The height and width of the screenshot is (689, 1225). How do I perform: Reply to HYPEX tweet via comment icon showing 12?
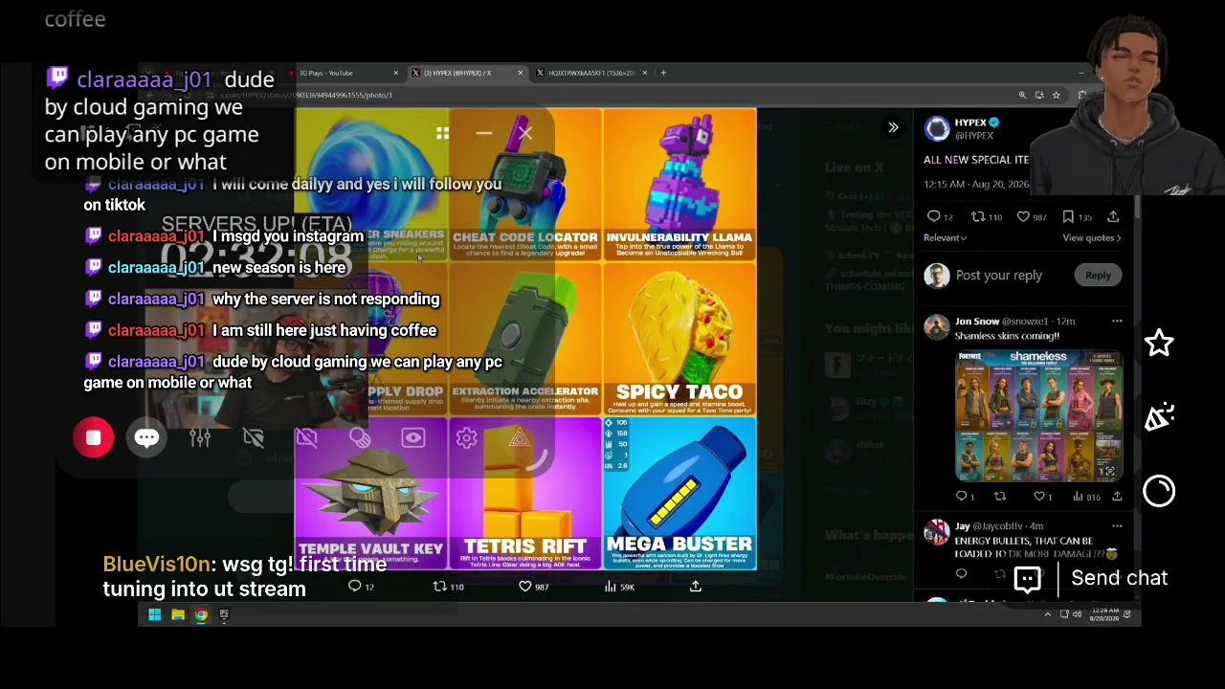coord(941,217)
